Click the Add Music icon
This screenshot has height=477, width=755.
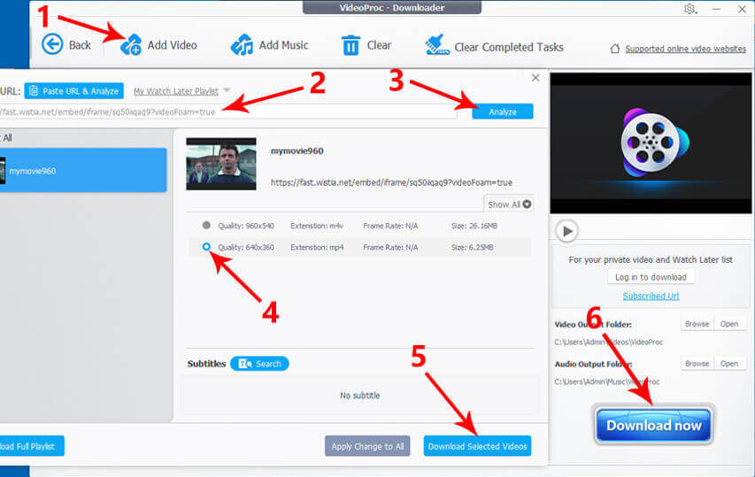(x=242, y=45)
